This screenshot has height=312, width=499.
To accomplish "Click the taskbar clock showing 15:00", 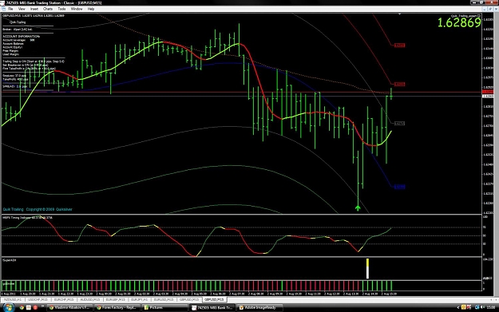I will tap(491, 307).
